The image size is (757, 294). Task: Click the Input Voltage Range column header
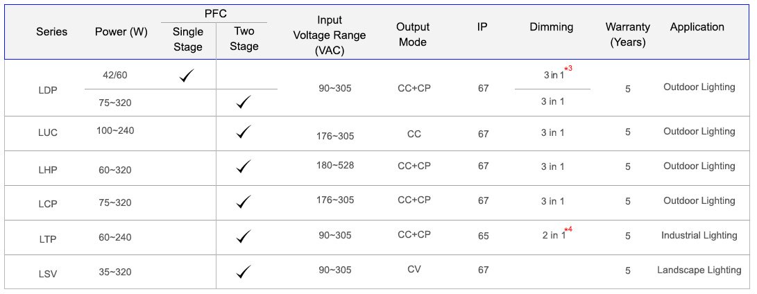click(x=330, y=35)
